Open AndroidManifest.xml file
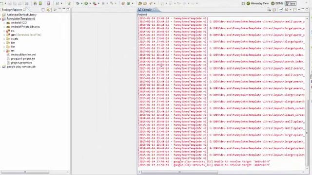 23,54
